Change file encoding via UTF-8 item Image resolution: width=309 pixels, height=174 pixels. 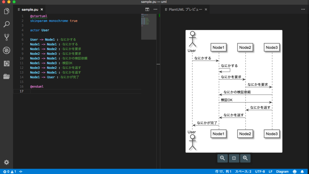coord(260,171)
